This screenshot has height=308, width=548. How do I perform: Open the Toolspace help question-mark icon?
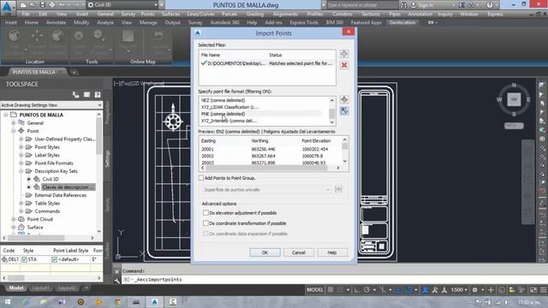pos(98,95)
